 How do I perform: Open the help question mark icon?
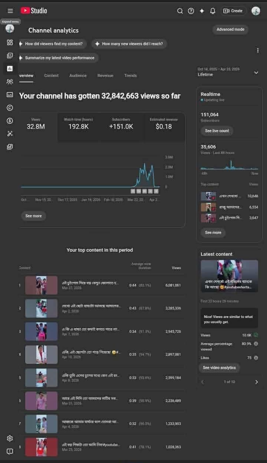point(191,11)
